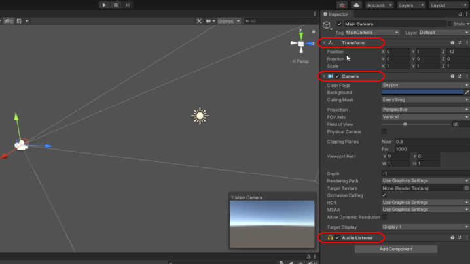Toggle the orientation gizmo lock icon

tap(314, 31)
